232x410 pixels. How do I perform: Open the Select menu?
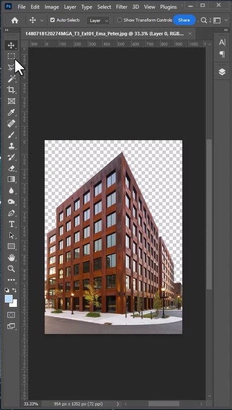tap(104, 7)
